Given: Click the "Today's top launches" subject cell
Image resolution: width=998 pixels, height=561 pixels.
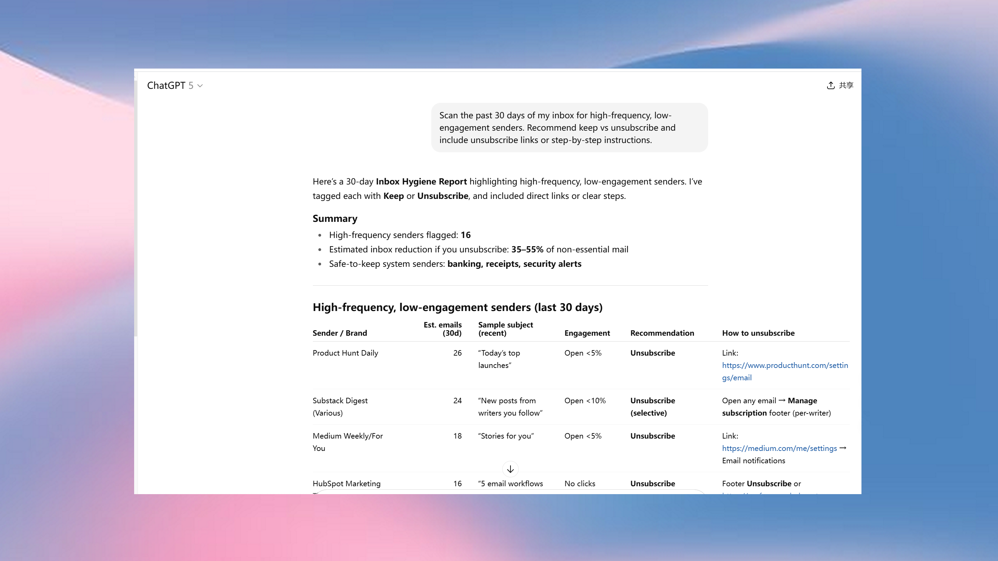Looking at the screenshot, I should 498,359.
